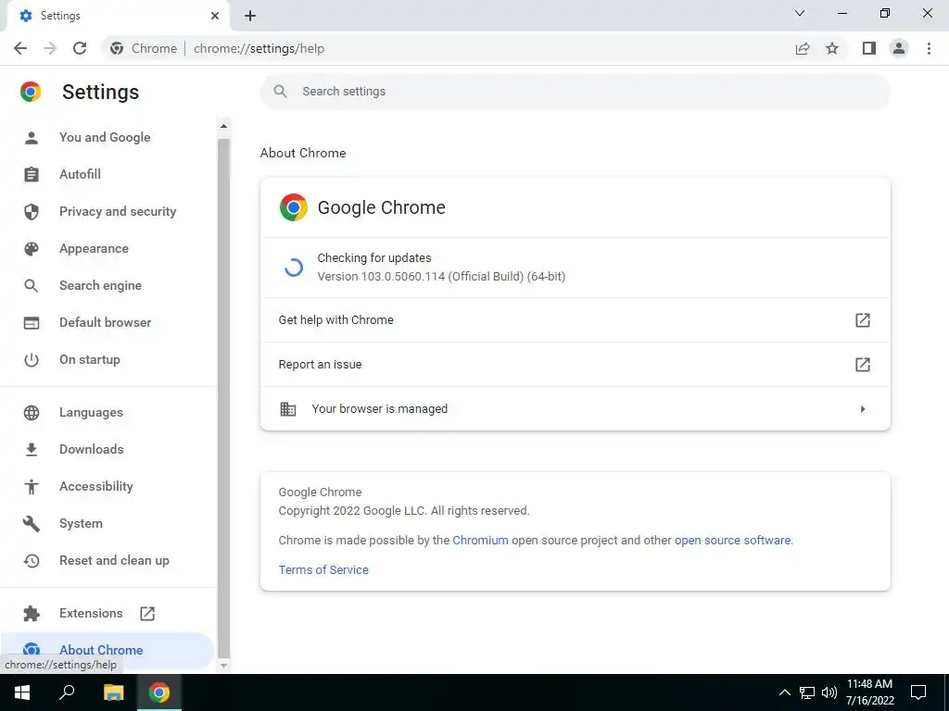Click the Reset and clean up clock icon
Screen dimensions: 949x711
coord(32,561)
